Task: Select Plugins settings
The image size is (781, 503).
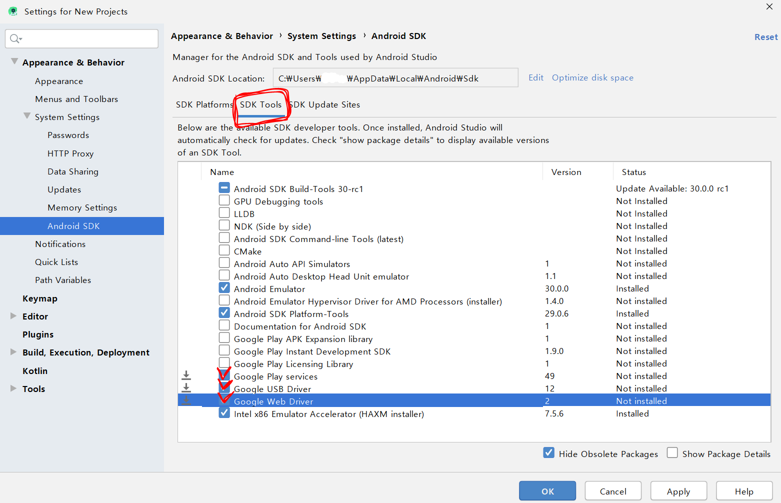Action: [x=38, y=334]
